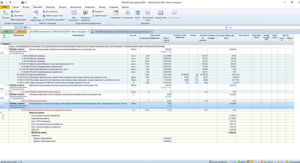Click the undo arrow in title bar
This screenshot has height=163, width=300.
10,2
